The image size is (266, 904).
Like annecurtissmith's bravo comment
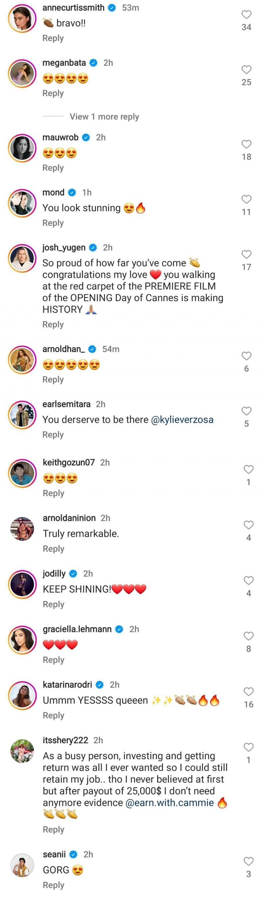click(x=246, y=14)
